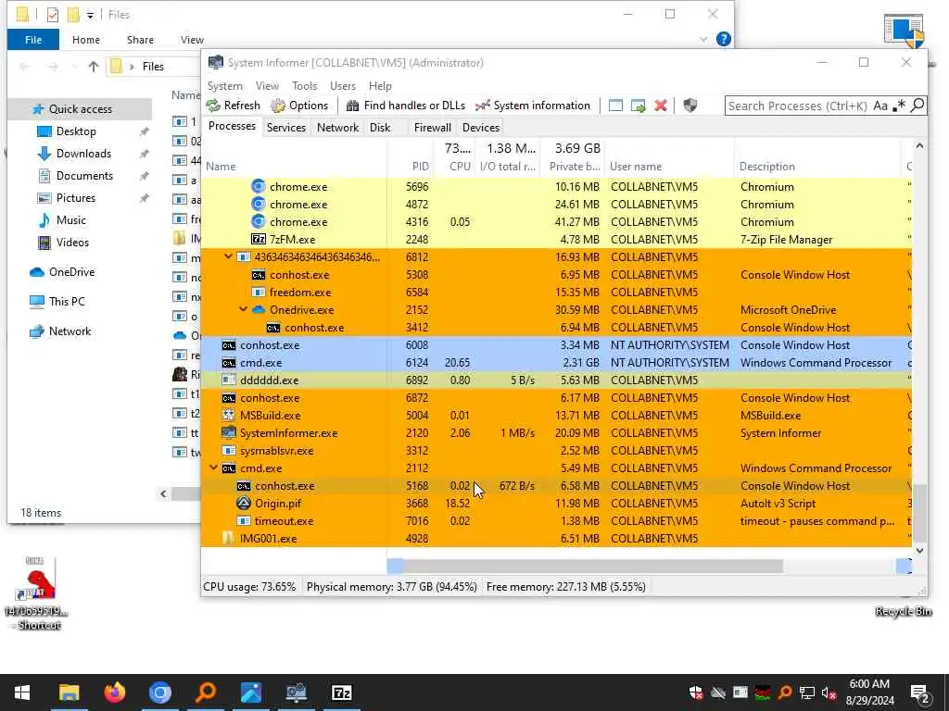
Task: Sort processes by CPU column
Action: pyautogui.click(x=460, y=167)
